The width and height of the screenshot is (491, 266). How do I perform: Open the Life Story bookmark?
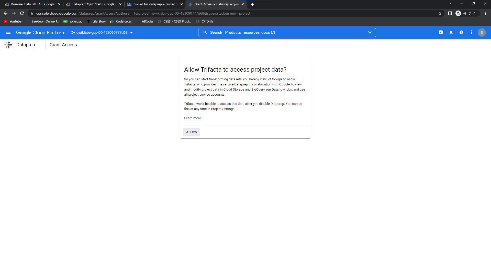tap(96, 21)
